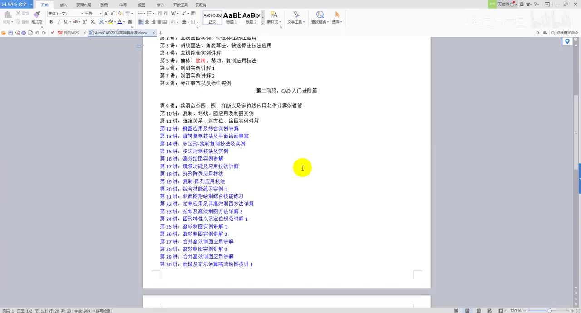Image resolution: width=581 pixels, height=313 pixels.
Task: Increase font size with A+ icon
Action: pos(106,14)
